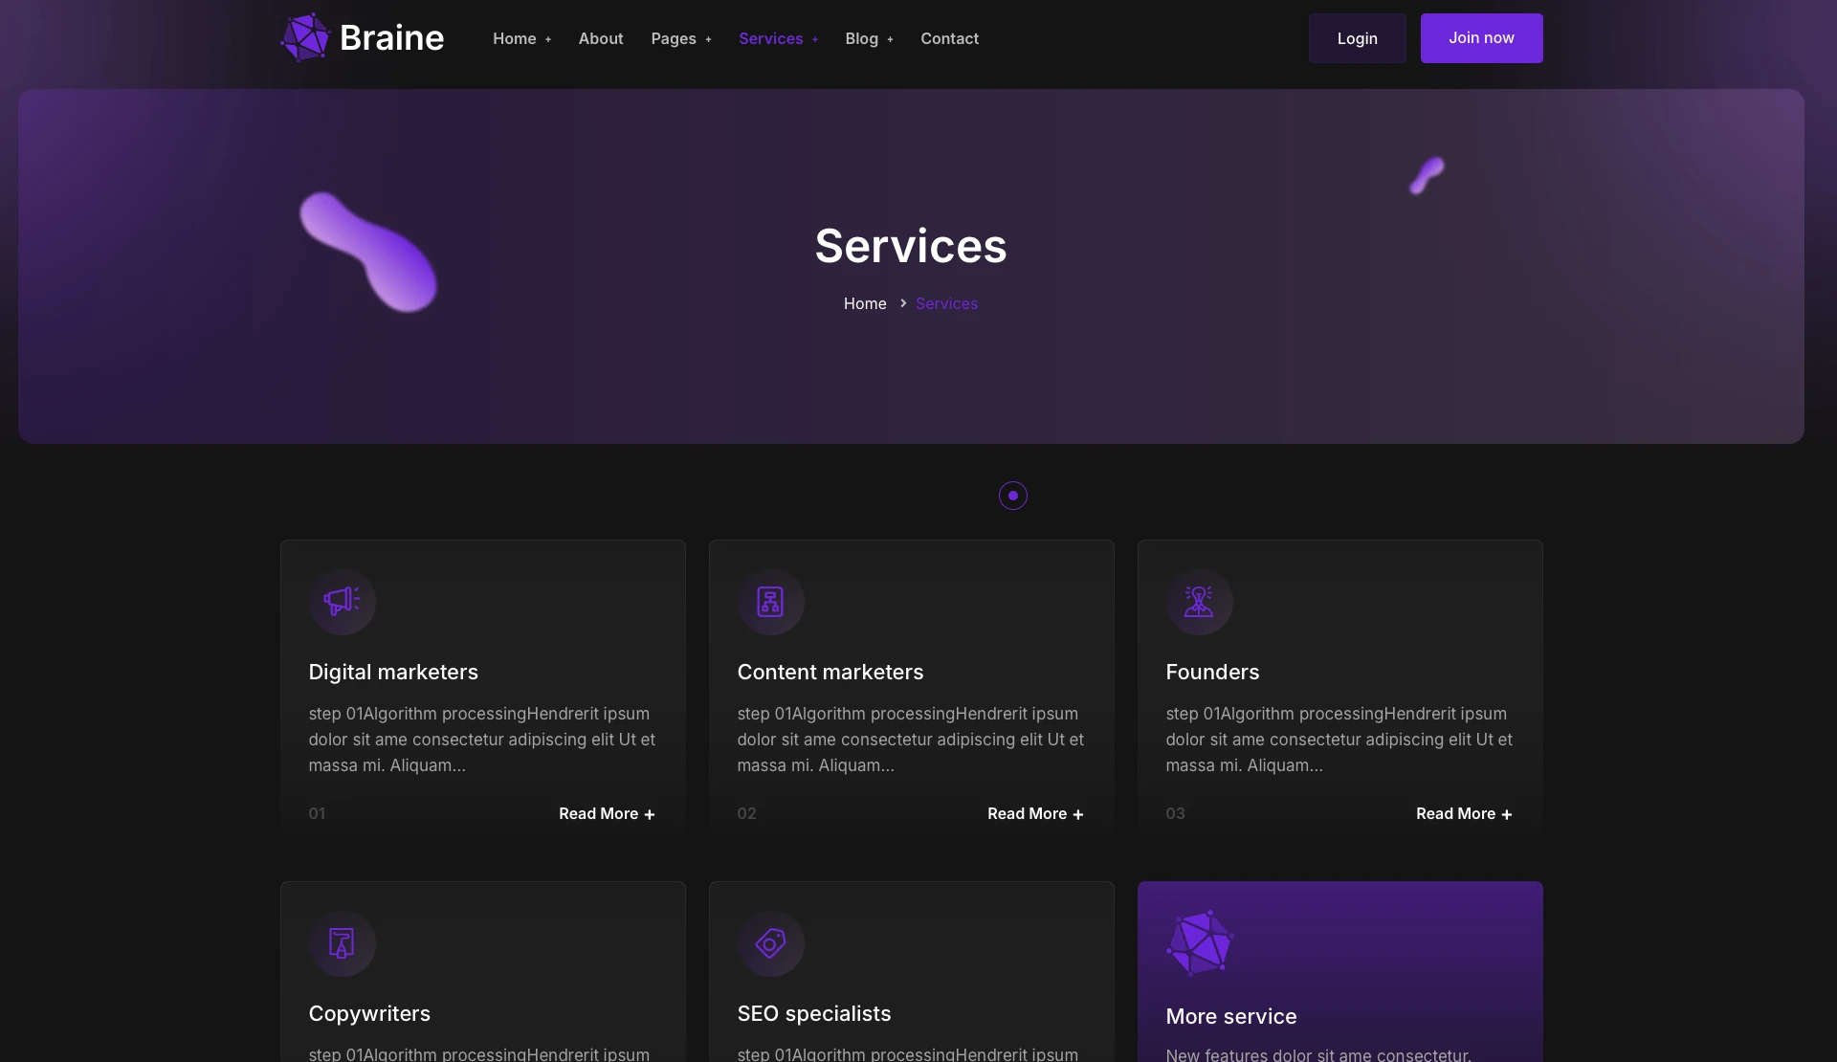Image resolution: width=1837 pixels, height=1062 pixels.
Task: Open the Services nav item
Action: click(771, 38)
